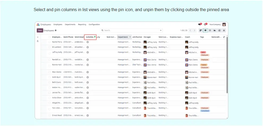Expand the left side panel chevrons
Screen dimensions: 263x127
[38, 37]
